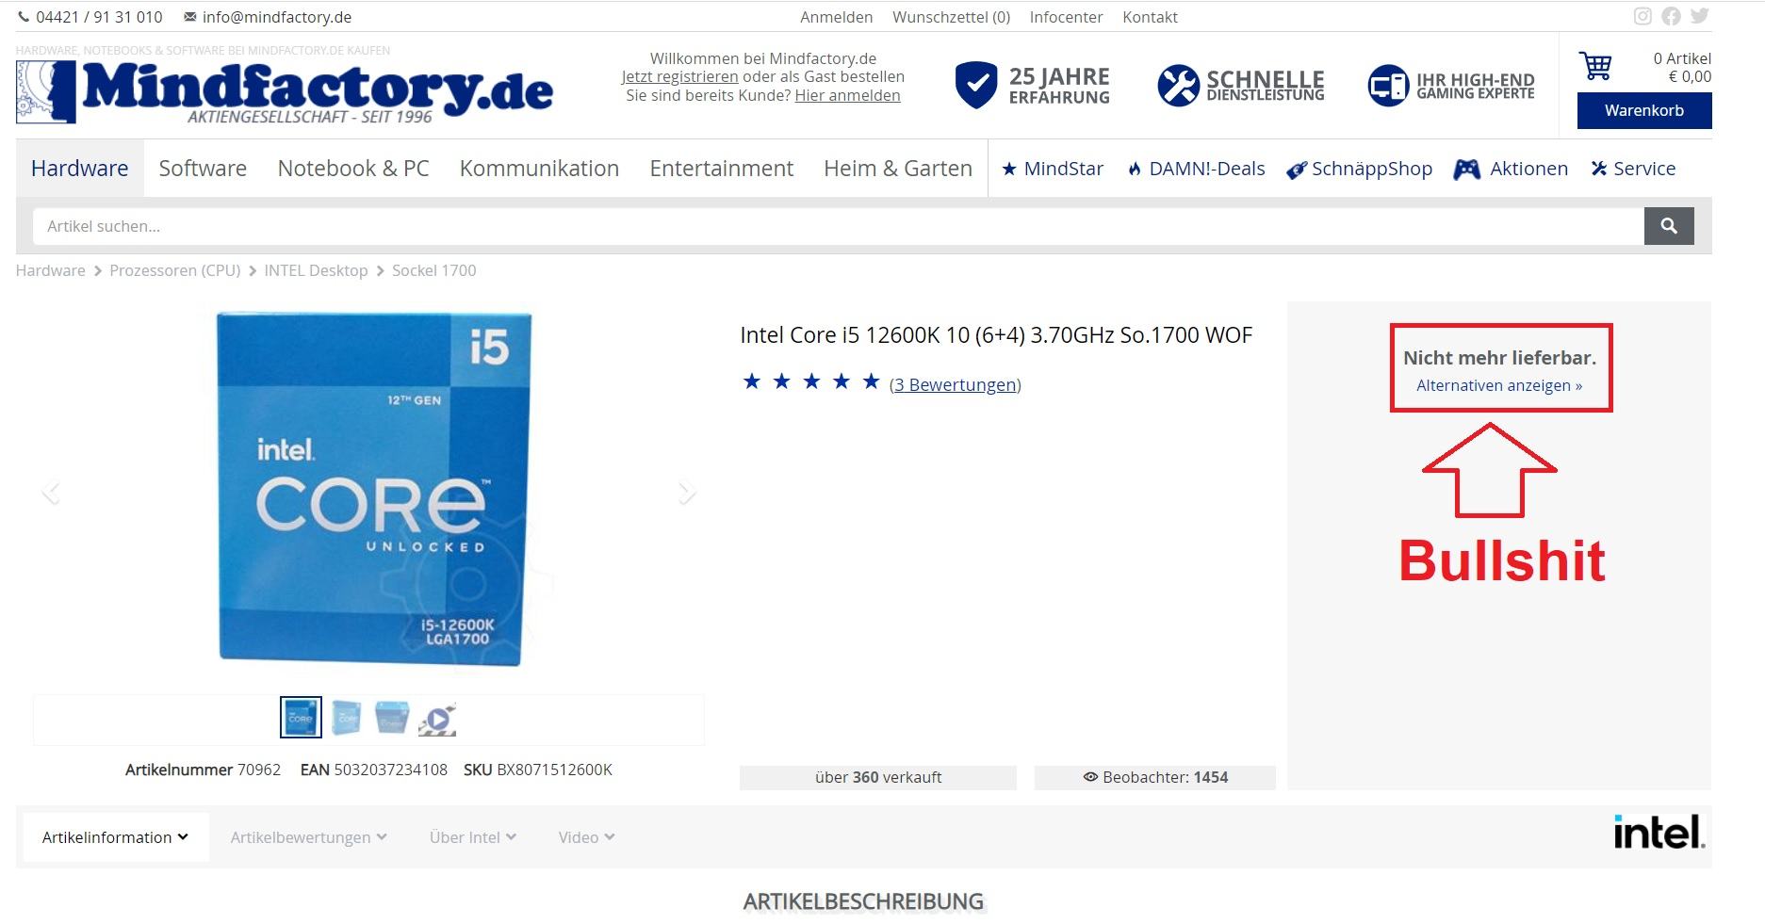Click the Warenkorb button
Image resolution: width=1765 pixels, height=924 pixels.
(1644, 110)
